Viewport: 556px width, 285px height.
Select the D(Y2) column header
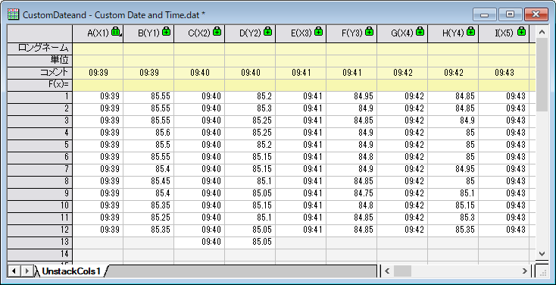250,33
